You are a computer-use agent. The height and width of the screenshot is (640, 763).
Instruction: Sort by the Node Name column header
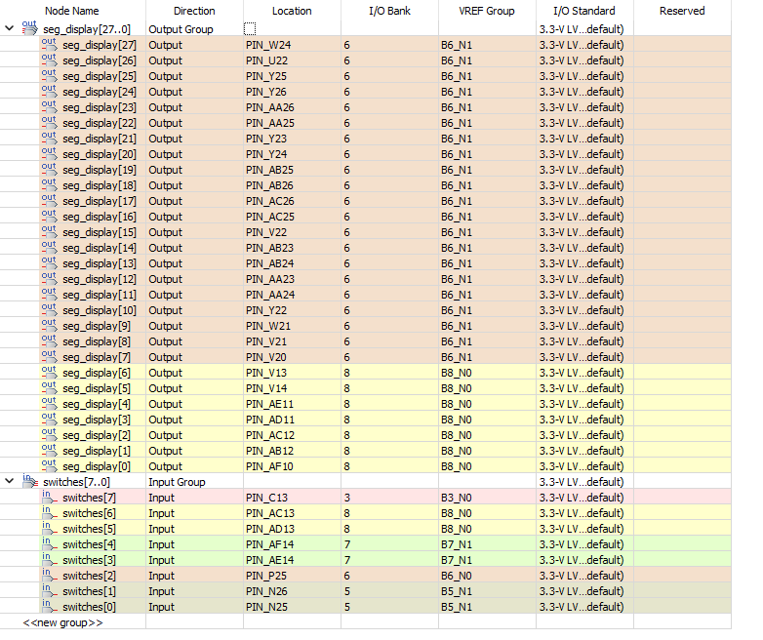click(72, 11)
